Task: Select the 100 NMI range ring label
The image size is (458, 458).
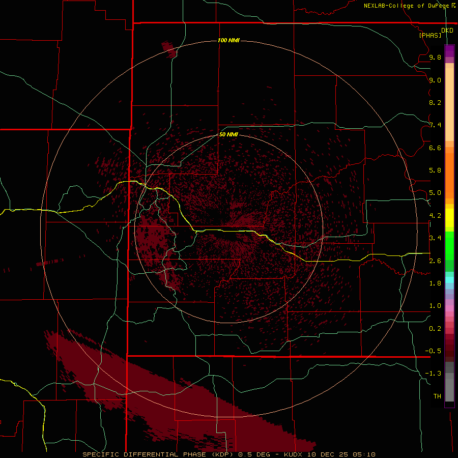Action: tap(228, 40)
